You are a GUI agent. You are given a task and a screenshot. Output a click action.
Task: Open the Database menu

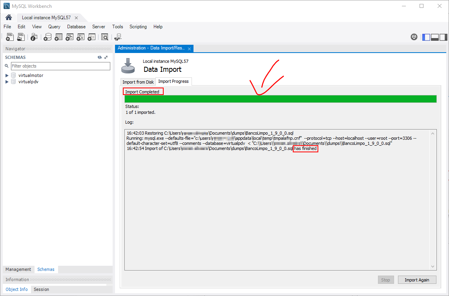(x=76, y=27)
